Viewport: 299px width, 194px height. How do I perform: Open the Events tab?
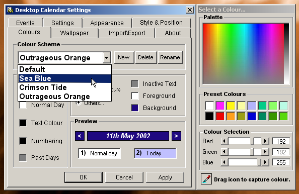pyautogui.click(x=25, y=23)
